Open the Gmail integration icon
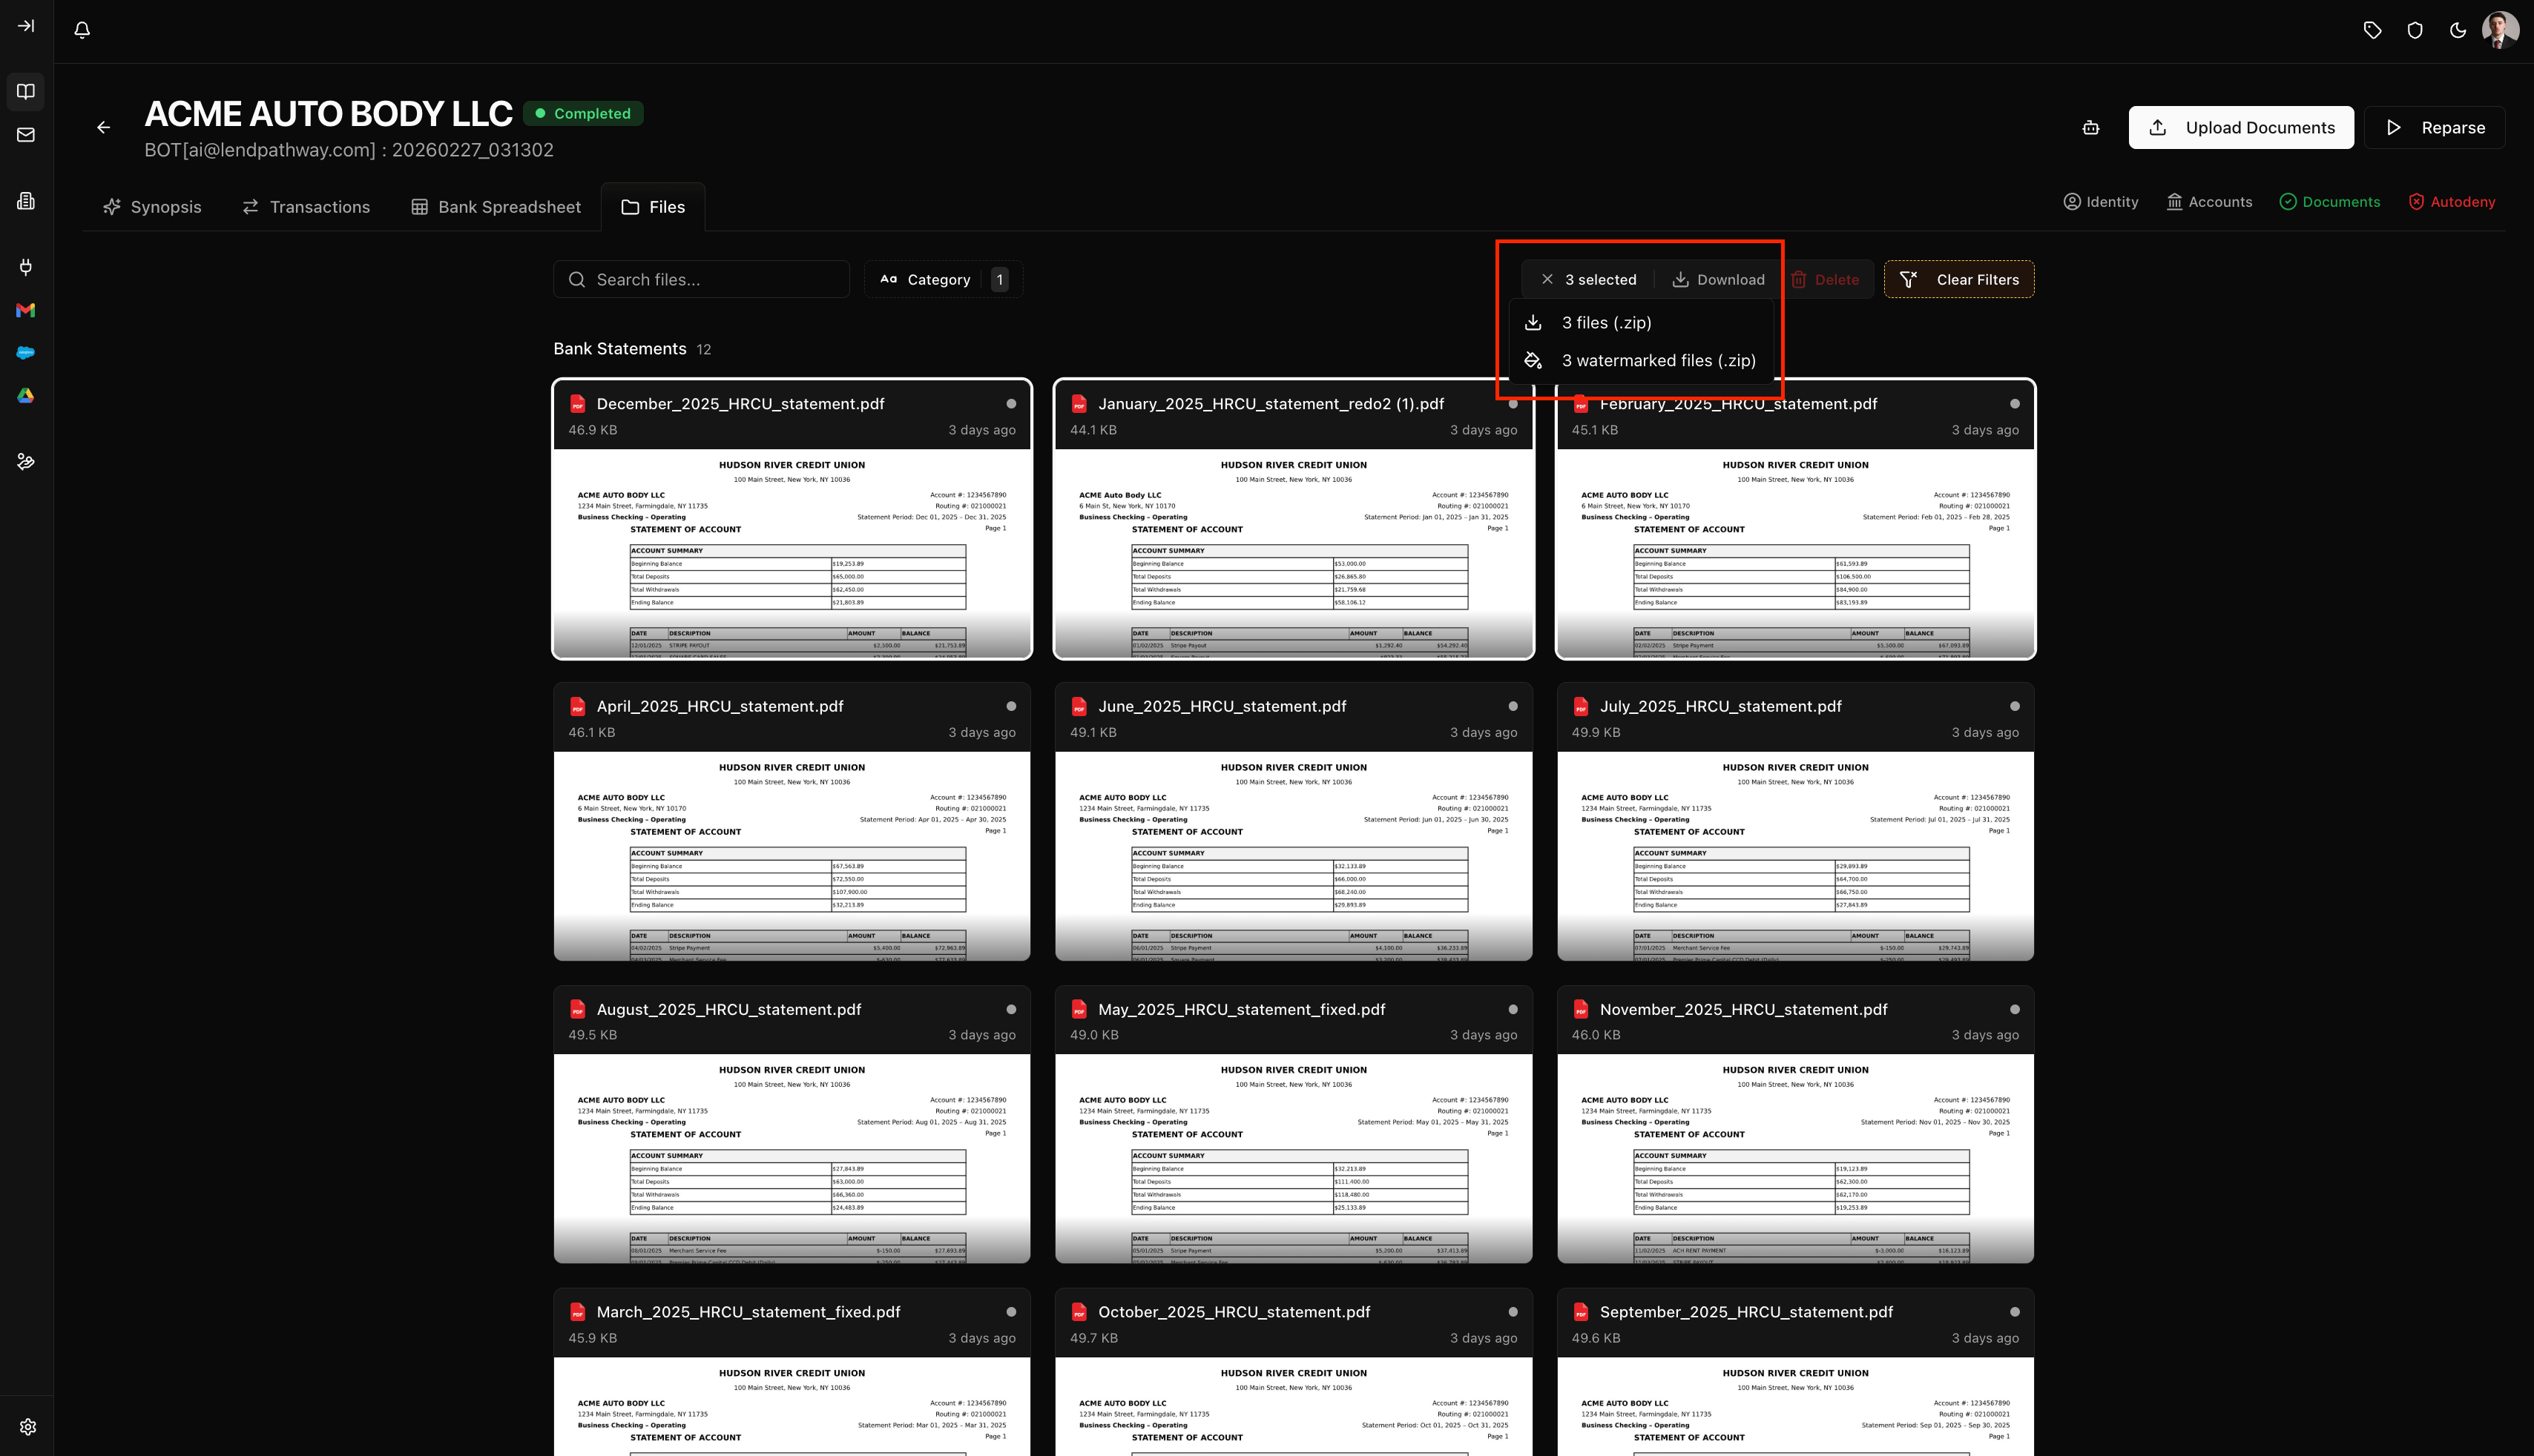This screenshot has width=2534, height=1456. [26, 310]
